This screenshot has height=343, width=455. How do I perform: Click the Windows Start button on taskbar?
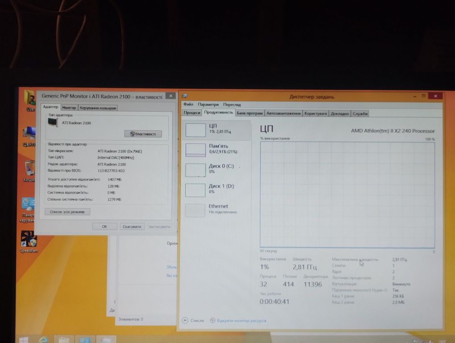pos(24,339)
